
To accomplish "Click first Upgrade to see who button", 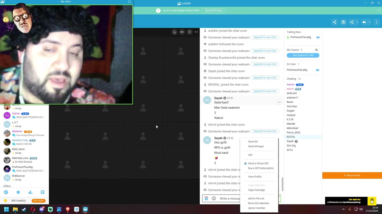I will 265,37.
